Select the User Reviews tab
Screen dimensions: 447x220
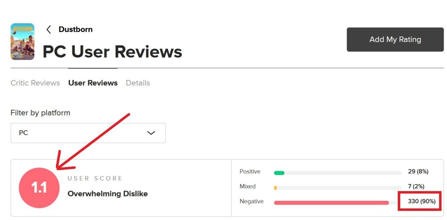93,83
